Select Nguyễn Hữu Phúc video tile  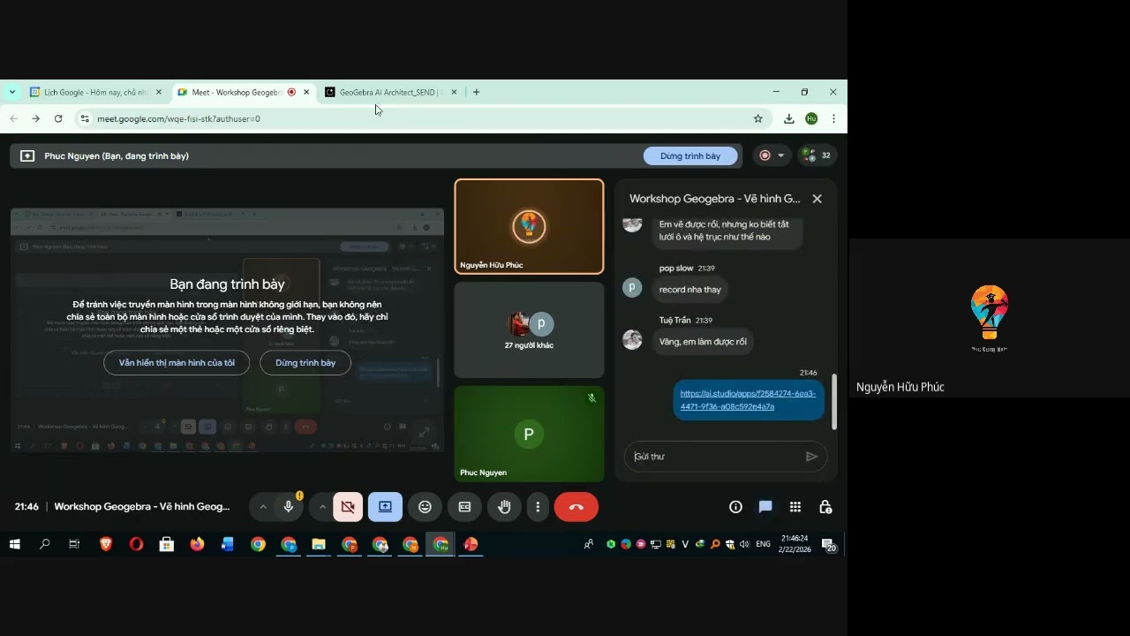(529, 227)
